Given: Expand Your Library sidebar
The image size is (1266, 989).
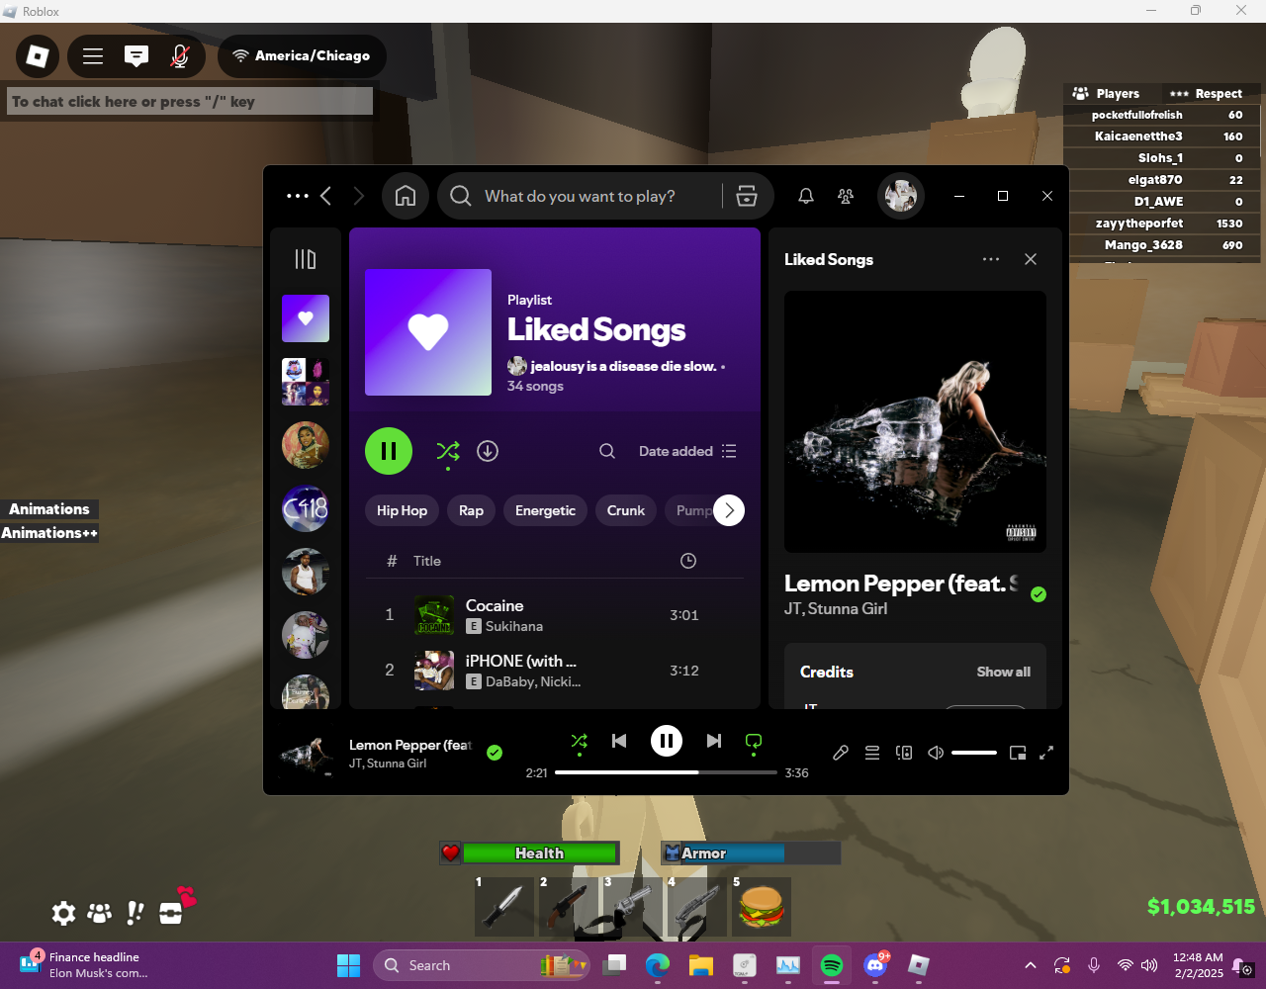Looking at the screenshot, I should 306,259.
